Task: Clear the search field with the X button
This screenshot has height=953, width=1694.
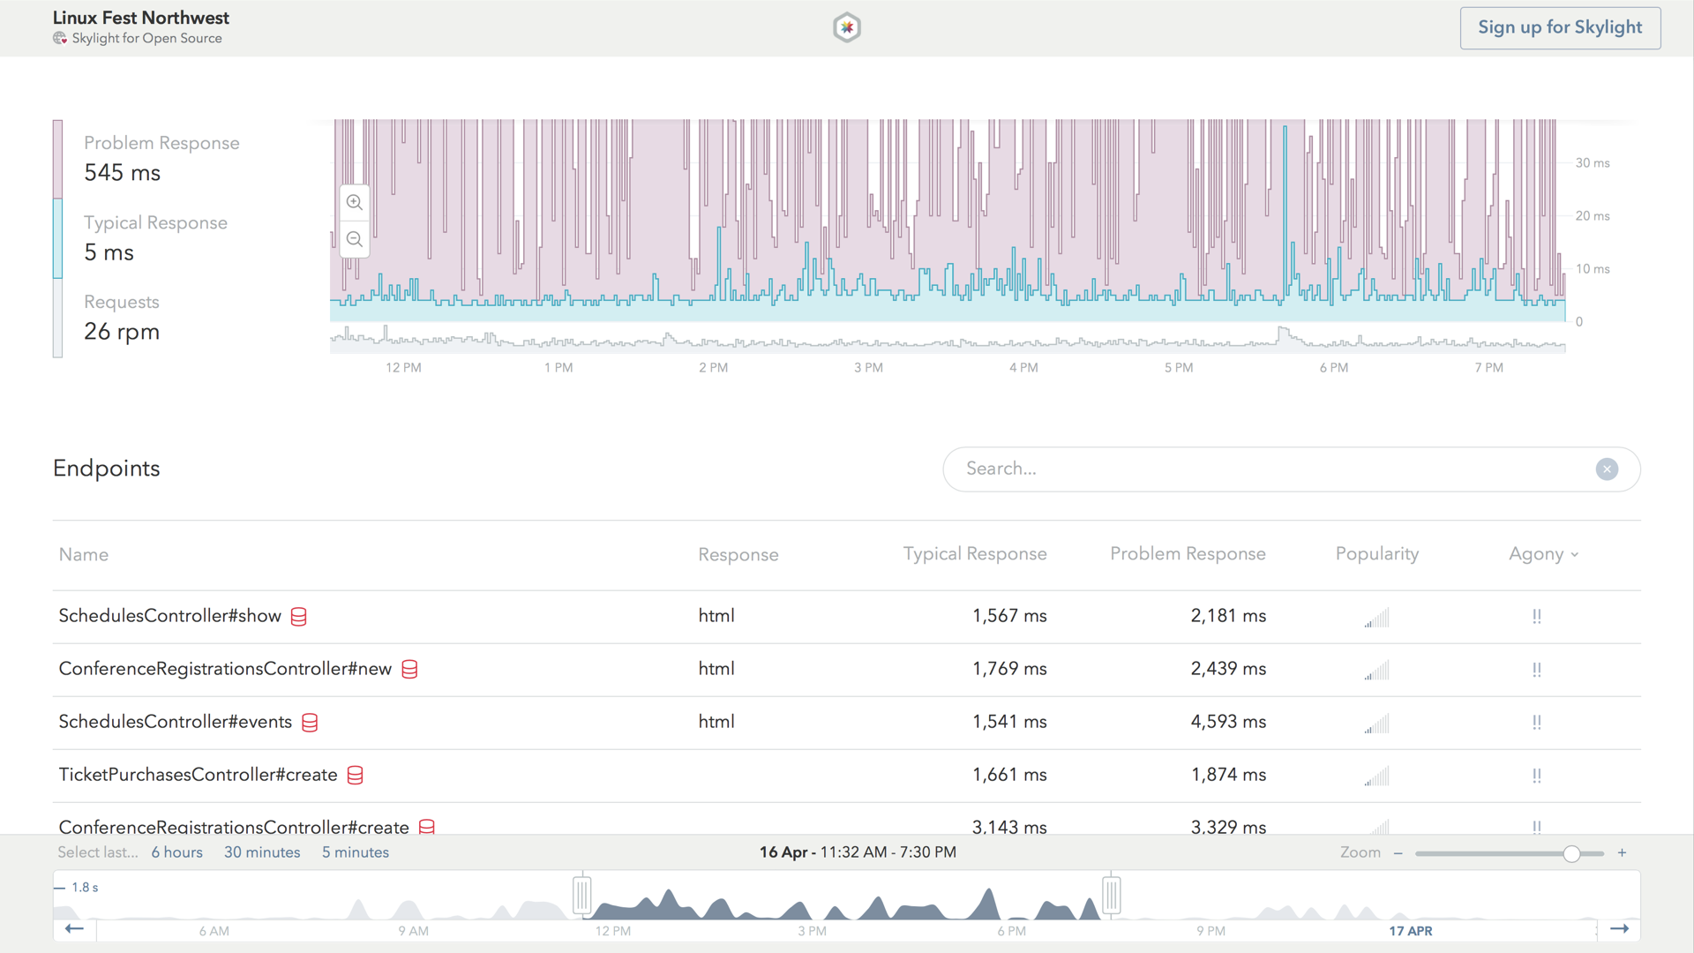Action: tap(1607, 469)
